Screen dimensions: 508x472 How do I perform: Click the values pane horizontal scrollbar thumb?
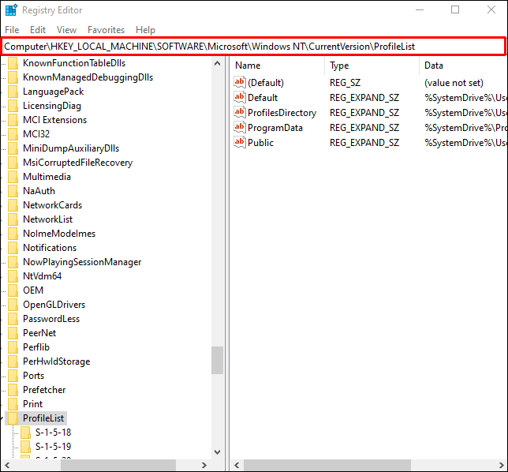(x=327, y=465)
